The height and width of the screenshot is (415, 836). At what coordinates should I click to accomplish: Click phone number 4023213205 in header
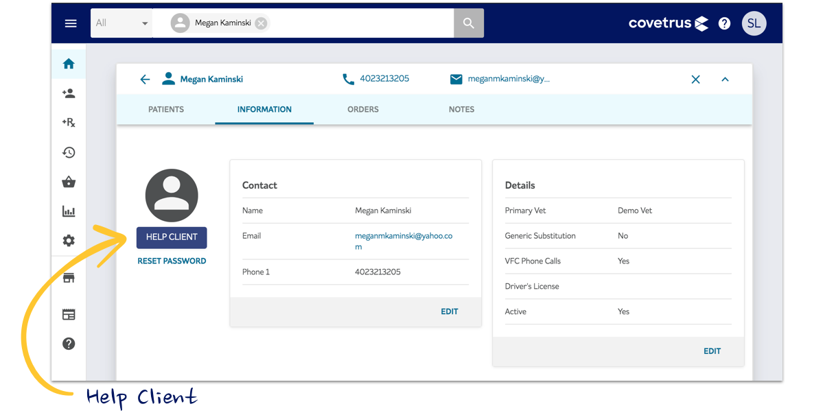[x=384, y=79]
